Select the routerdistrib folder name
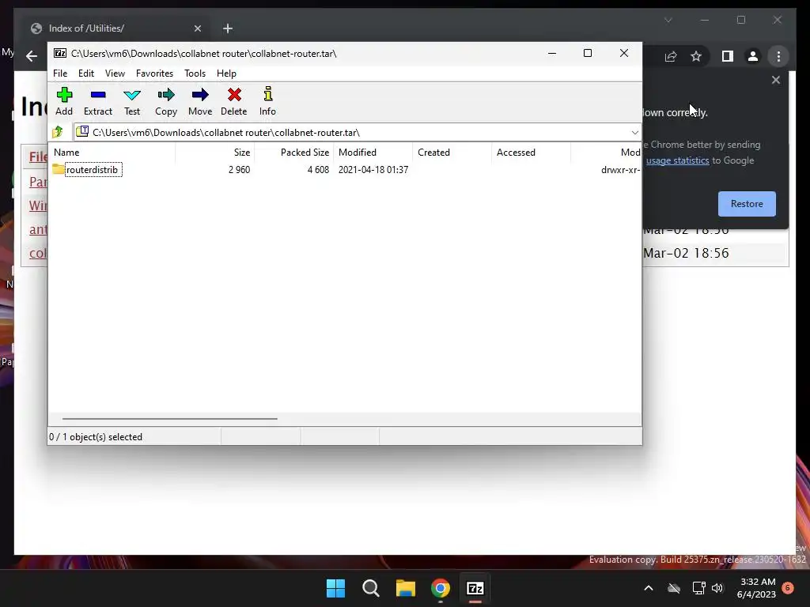 [92, 170]
